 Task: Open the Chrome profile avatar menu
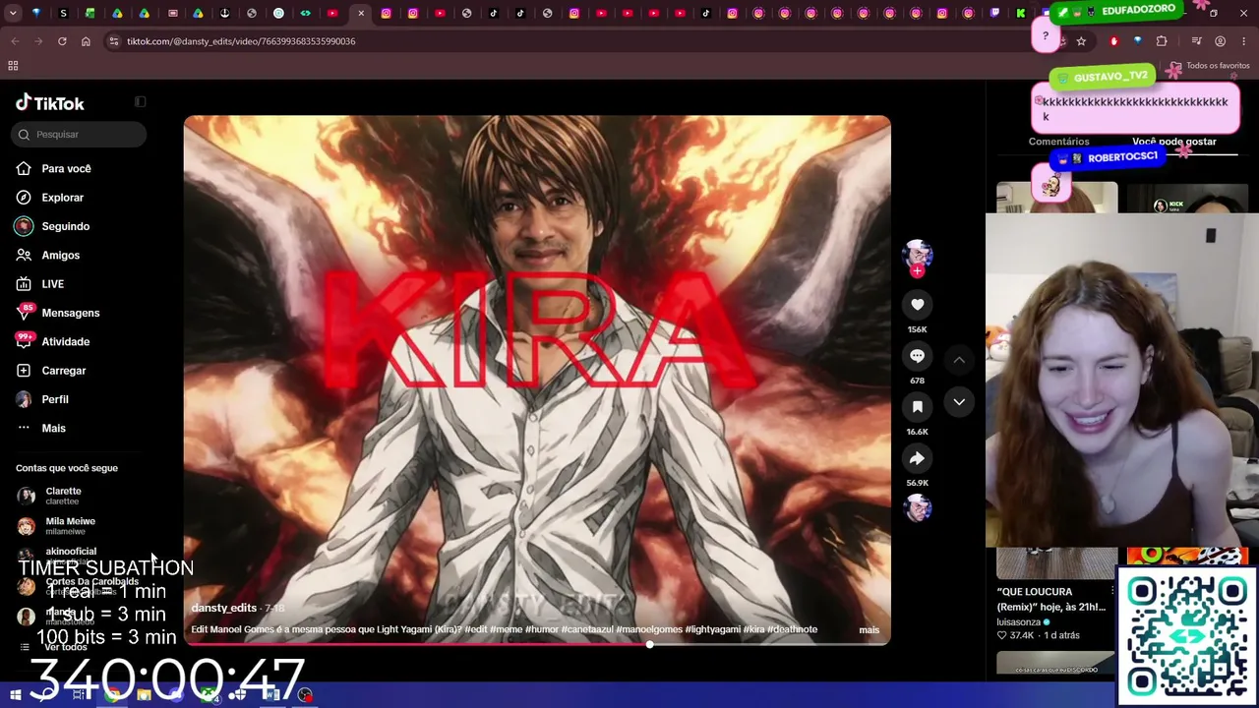tap(1221, 41)
